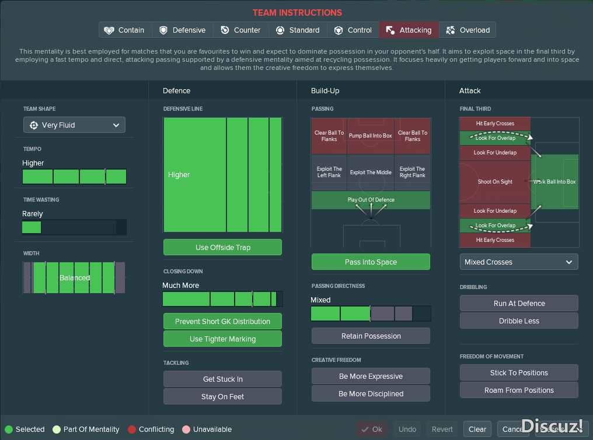Enable Stay On Feet tackling

point(223,396)
